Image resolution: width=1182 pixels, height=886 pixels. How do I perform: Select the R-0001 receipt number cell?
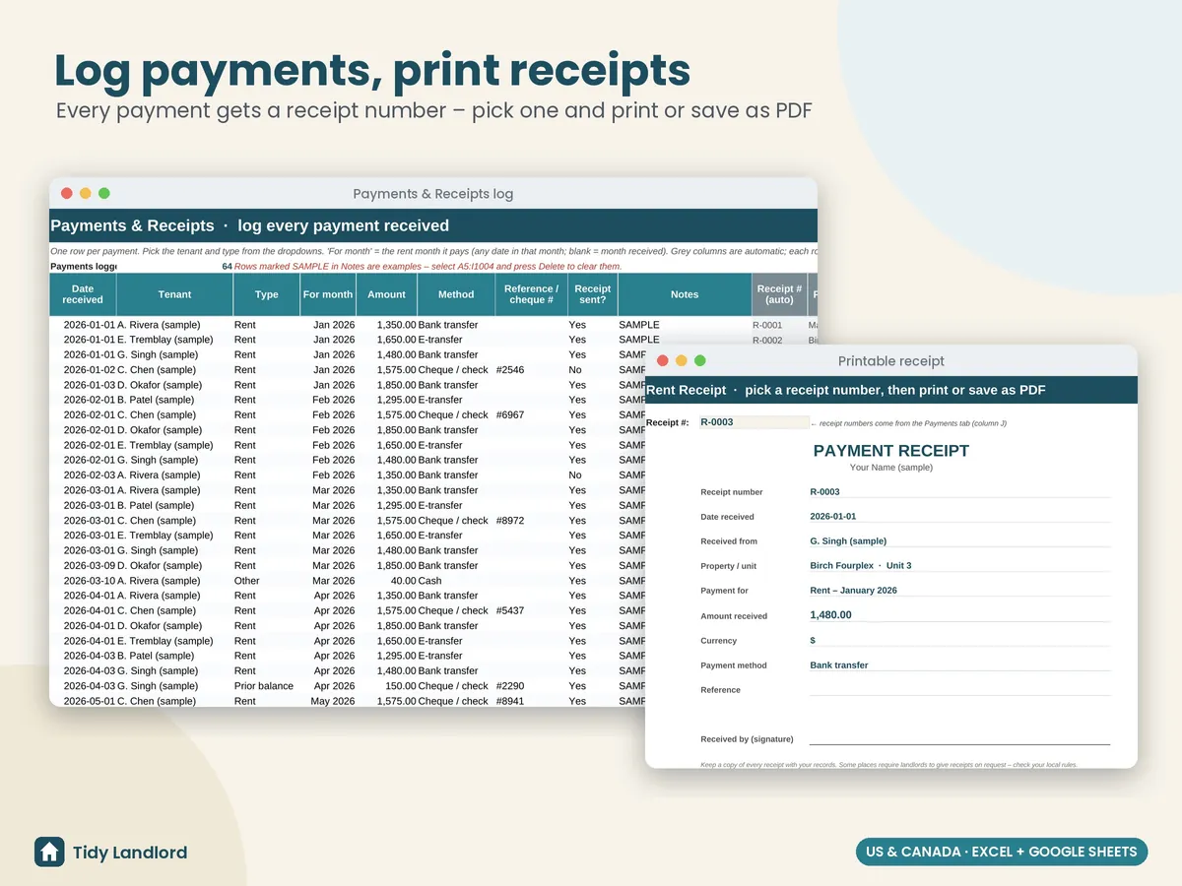point(778,325)
